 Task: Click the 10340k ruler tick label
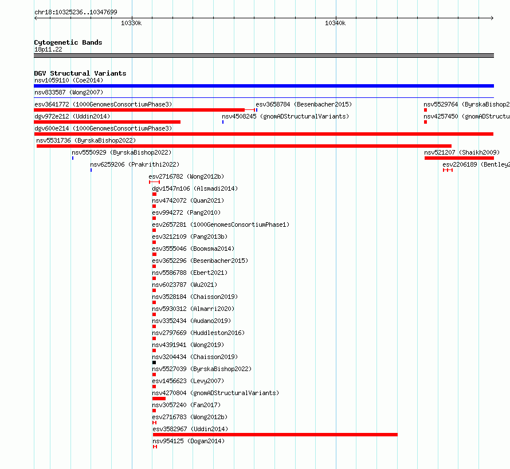point(335,23)
